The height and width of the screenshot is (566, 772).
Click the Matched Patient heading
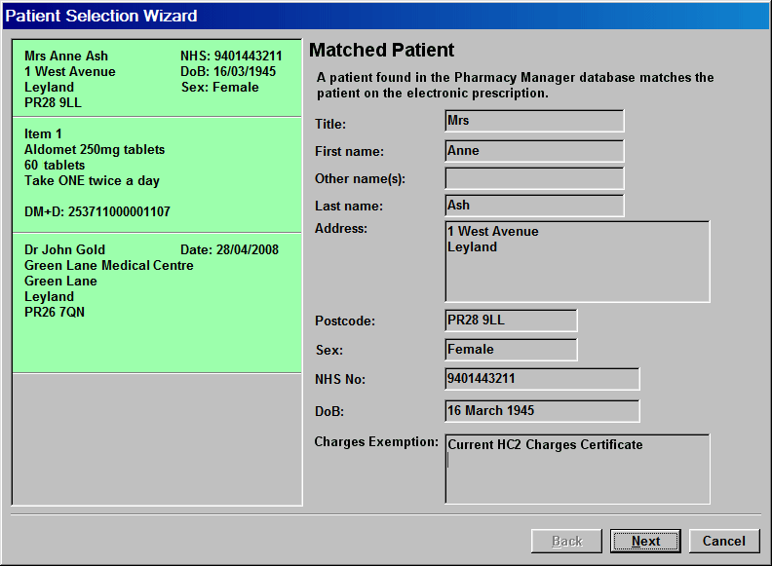tap(381, 51)
